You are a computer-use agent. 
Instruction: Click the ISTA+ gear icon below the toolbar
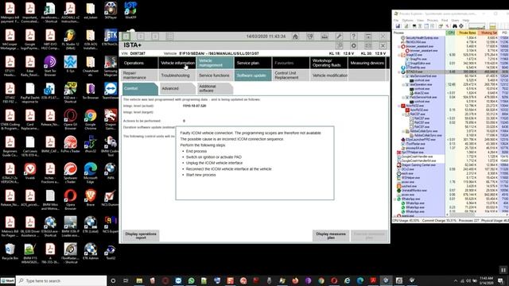tap(354, 46)
